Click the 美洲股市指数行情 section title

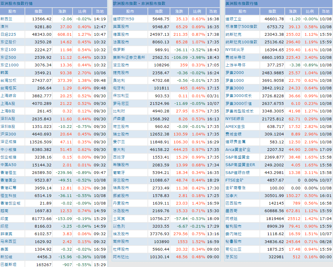(241, 3)
